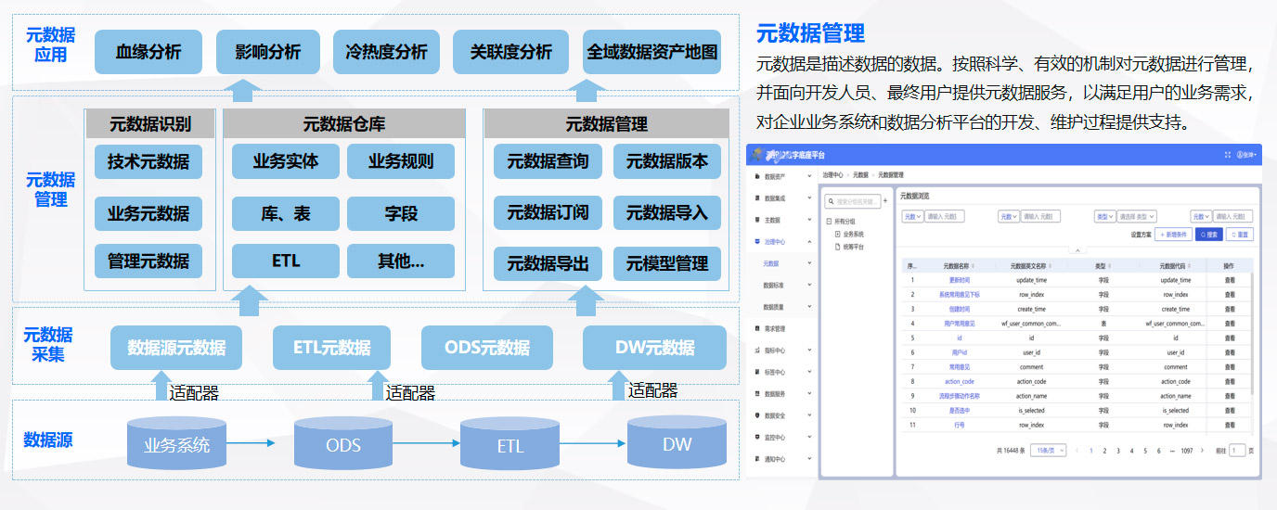Image resolution: width=1277 pixels, height=510 pixels.
Task: Expand the 数据资产 menu chevron
Action: point(809,175)
